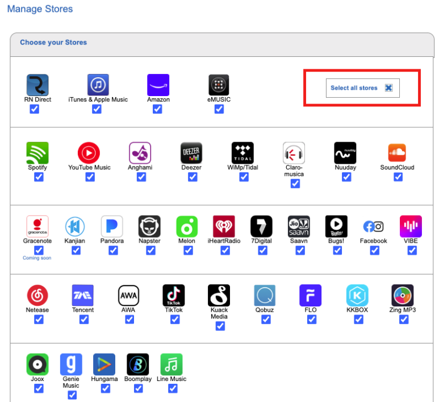The width and height of the screenshot is (439, 402).
Task: Uncheck the Deezer checkbox
Action: 193,177
